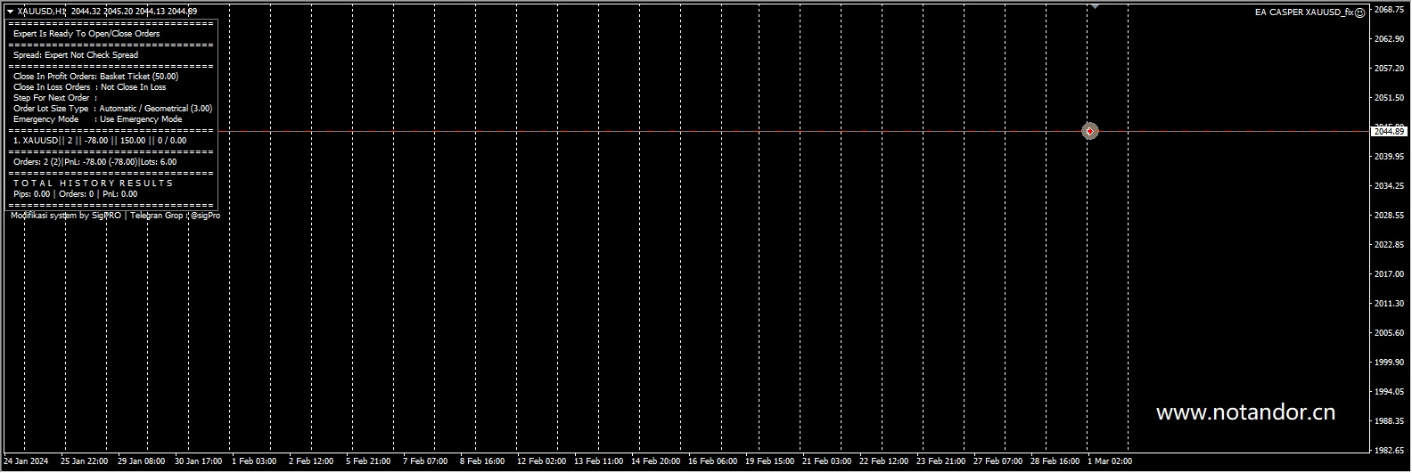Click the '5 Feb 21:00' time axis label
Image resolution: width=1412 pixels, height=473 pixels.
coord(368,462)
